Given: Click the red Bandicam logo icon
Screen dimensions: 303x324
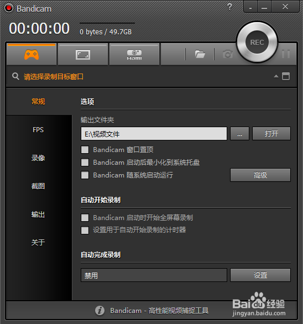Looking at the screenshot, I should [x=9, y=8].
